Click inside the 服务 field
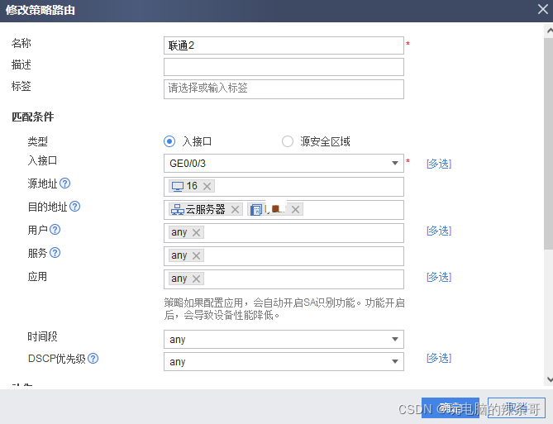This screenshot has width=553, height=424. [x=284, y=256]
